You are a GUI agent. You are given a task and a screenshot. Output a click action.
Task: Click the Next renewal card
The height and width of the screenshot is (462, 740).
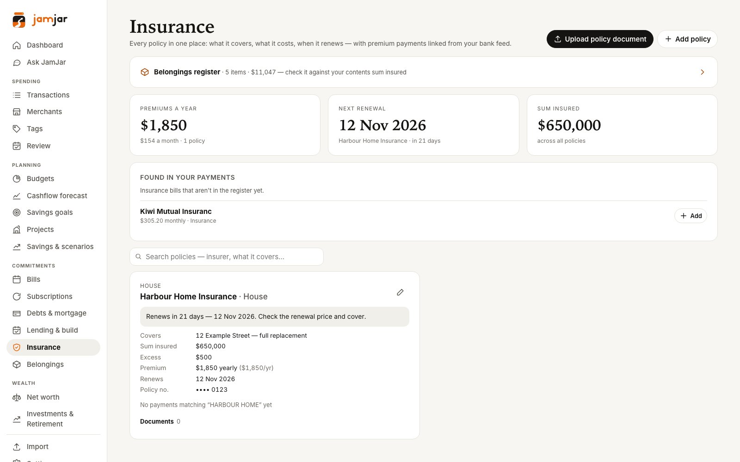click(424, 125)
